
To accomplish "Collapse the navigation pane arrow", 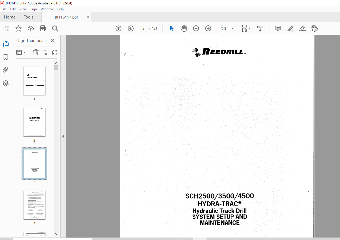I will click(x=63, y=136).
